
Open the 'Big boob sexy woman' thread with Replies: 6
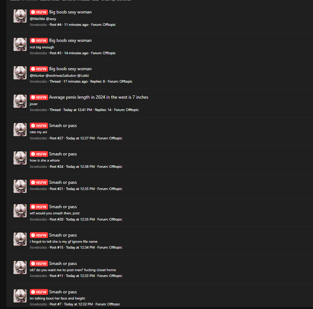tap(70, 69)
